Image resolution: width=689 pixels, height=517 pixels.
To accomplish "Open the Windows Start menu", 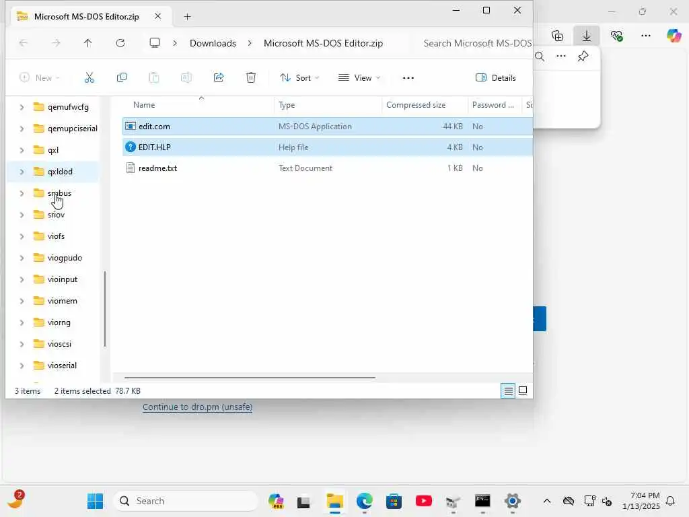I will click(x=95, y=501).
